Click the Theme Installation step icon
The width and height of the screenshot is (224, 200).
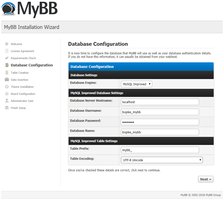7,87
